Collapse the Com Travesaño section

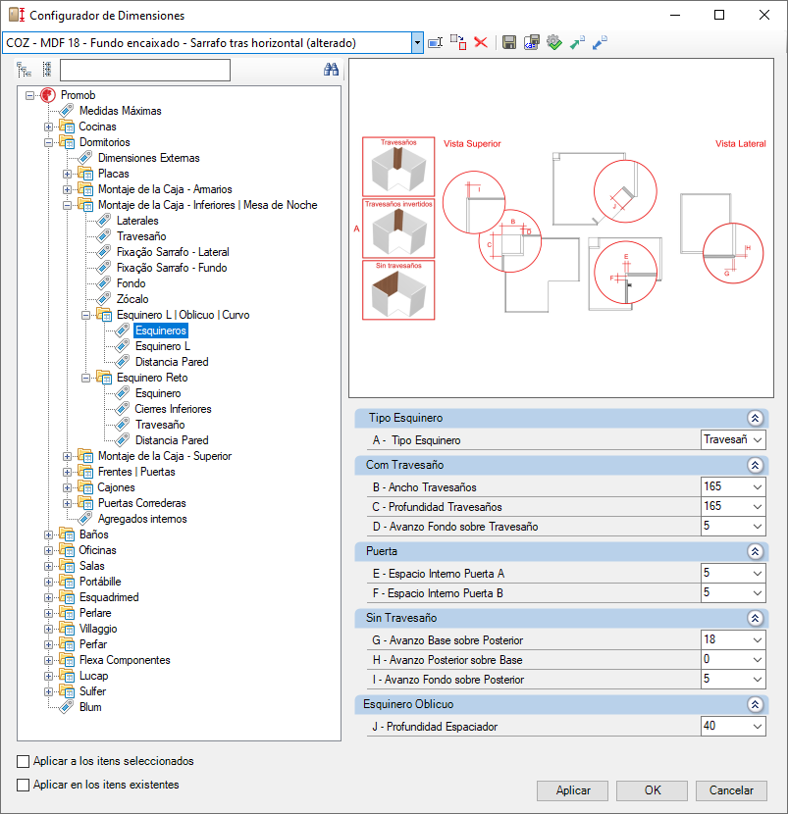pos(755,465)
